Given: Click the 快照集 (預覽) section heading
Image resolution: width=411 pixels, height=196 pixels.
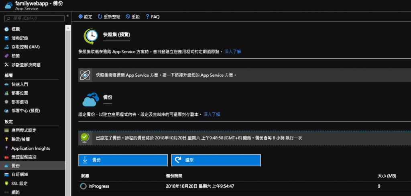Looking at the screenshot, I should point(117,35).
